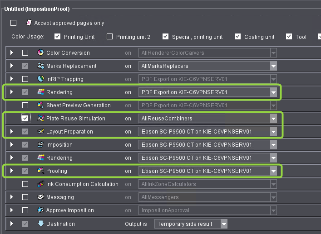
Task: Uncheck the Plate Reuse Simulation checkbox
Action: (x=25, y=119)
